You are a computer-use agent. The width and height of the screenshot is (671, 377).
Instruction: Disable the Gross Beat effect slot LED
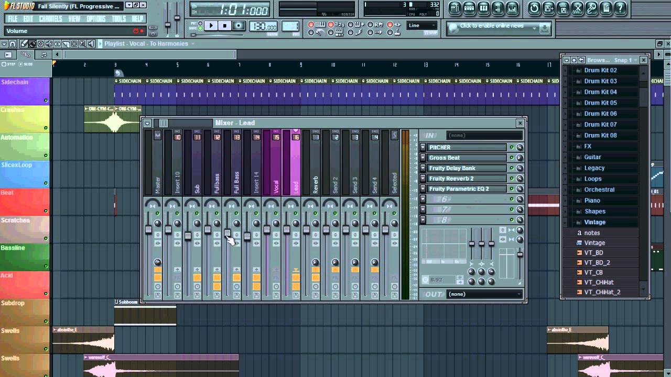(x=512, y=158)
